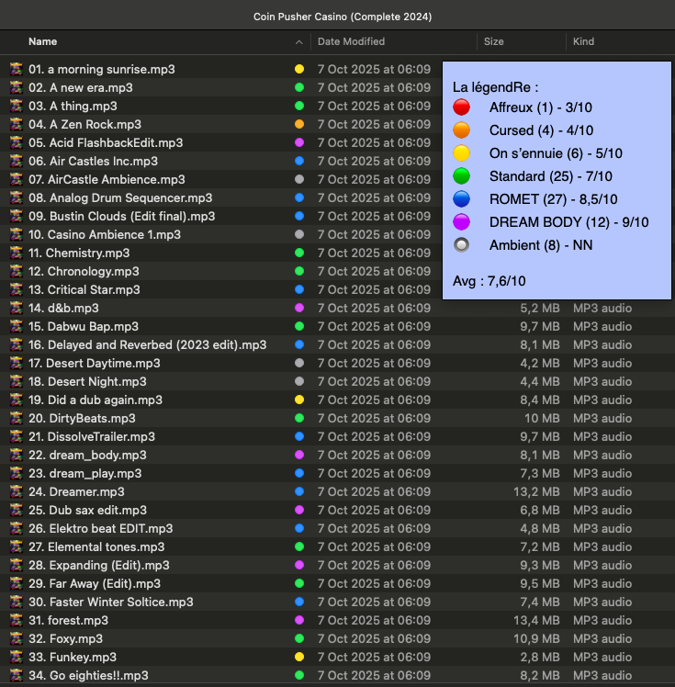Select the file icon of 24. Dreamer.mp3
Screen dimensions: 675x687
[17, 492]
